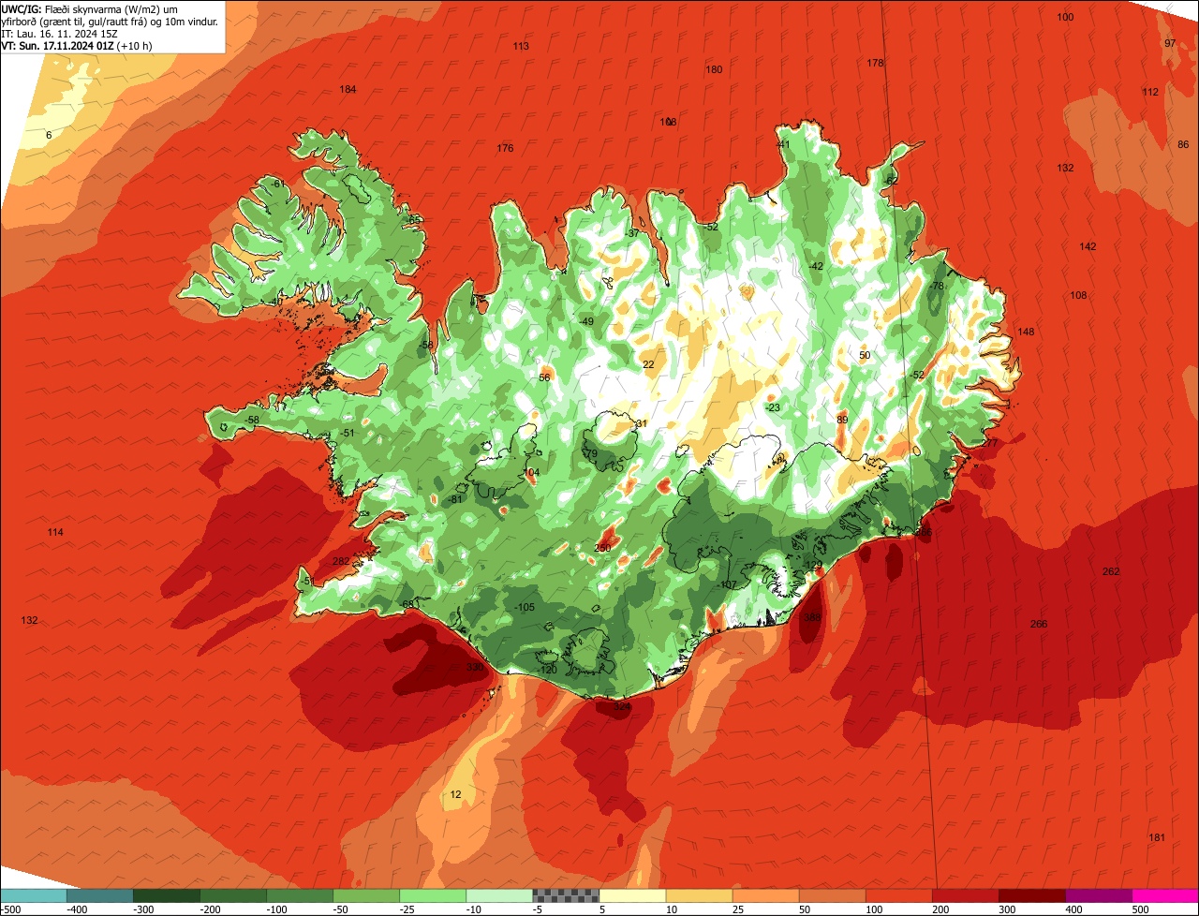Click the flux value 142 on the map

[x=1088, y=246]
